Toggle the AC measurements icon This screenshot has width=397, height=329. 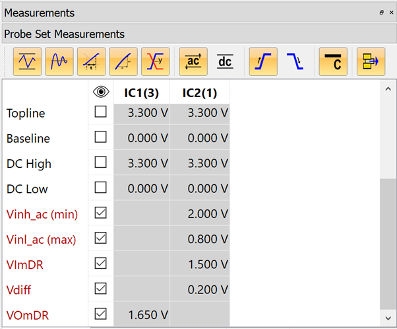[193, 61]
